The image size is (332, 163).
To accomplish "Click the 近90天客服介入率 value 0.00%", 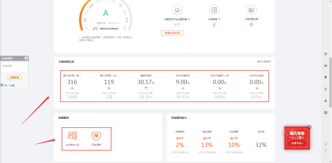I will coord(220,82).
